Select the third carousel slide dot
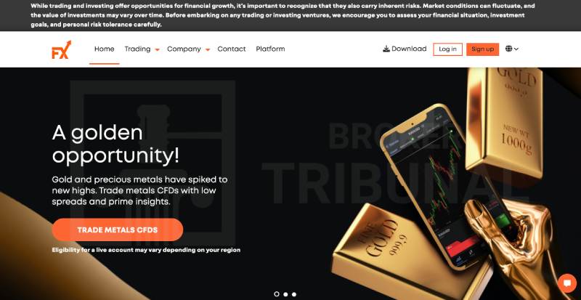The height and width of the screenshot is (300, 581). pos(294,294)
